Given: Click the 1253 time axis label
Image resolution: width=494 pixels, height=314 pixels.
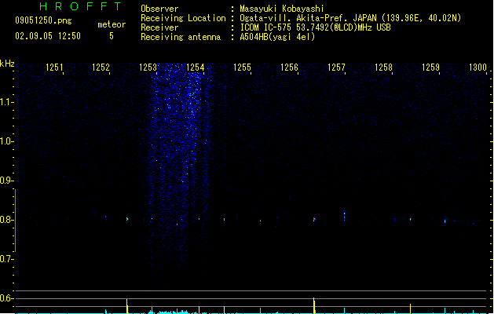Looking at the screenshot, I should (148, 67).
